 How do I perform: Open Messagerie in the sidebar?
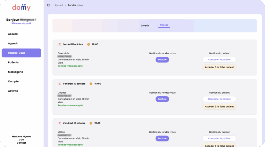16,72
